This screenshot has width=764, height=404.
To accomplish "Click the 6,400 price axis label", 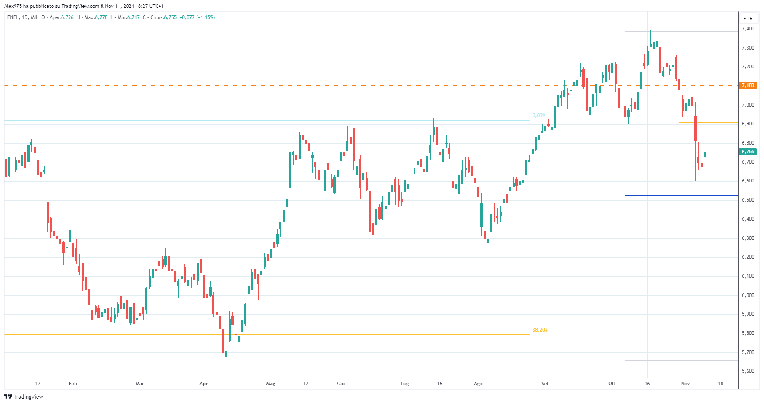I will coord(748,219).
